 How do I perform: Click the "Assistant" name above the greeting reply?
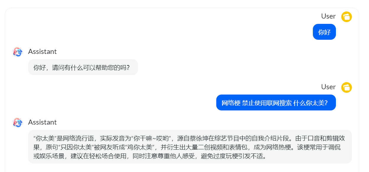pyautogui.click(x=42, y=52)
